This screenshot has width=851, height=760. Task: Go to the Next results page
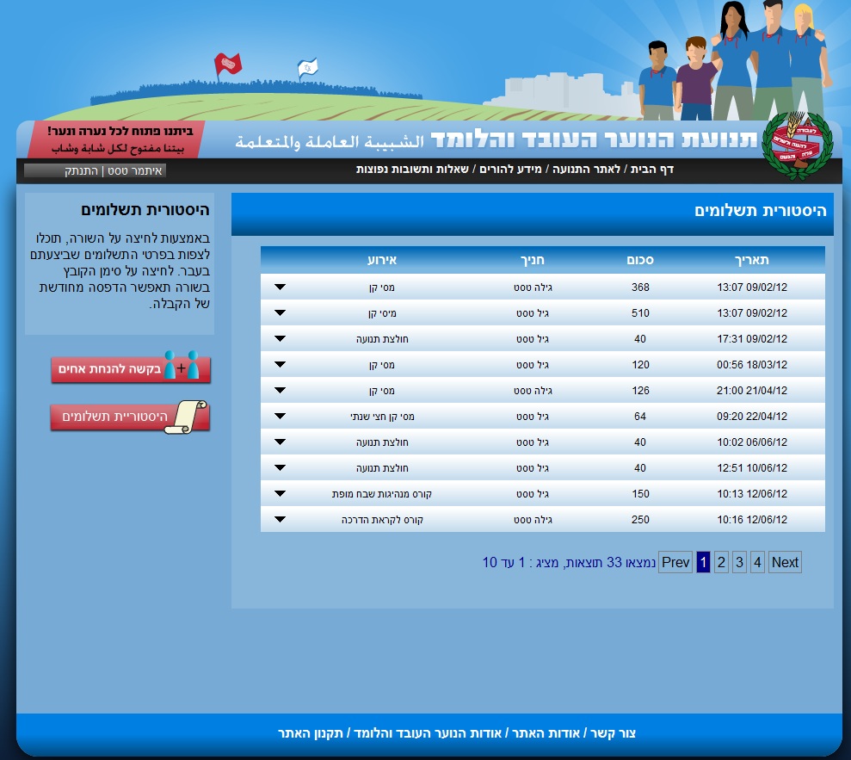pyautogui.click(x=785, y=562)
